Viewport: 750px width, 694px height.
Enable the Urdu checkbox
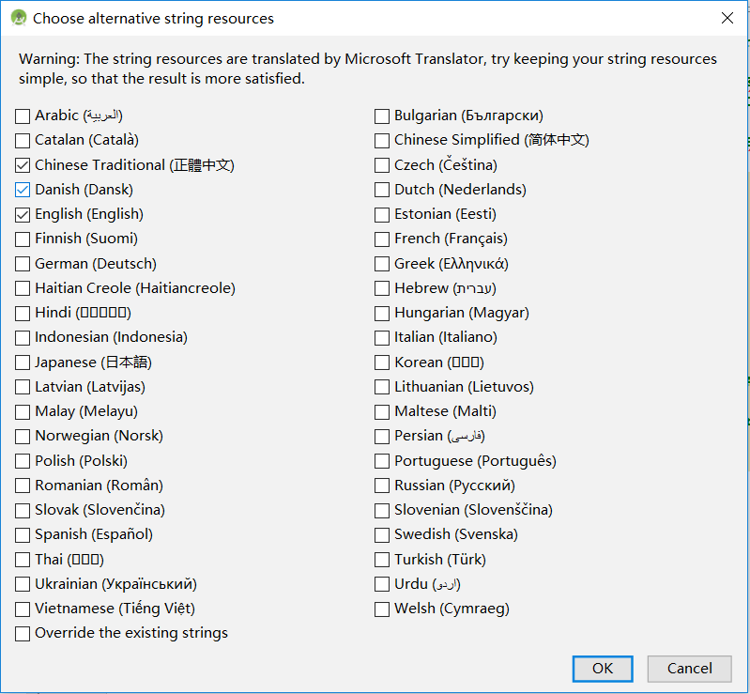[x=382, y=584]
